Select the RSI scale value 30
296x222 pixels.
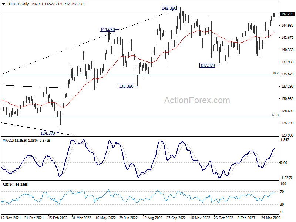click(x=282, y=205)
